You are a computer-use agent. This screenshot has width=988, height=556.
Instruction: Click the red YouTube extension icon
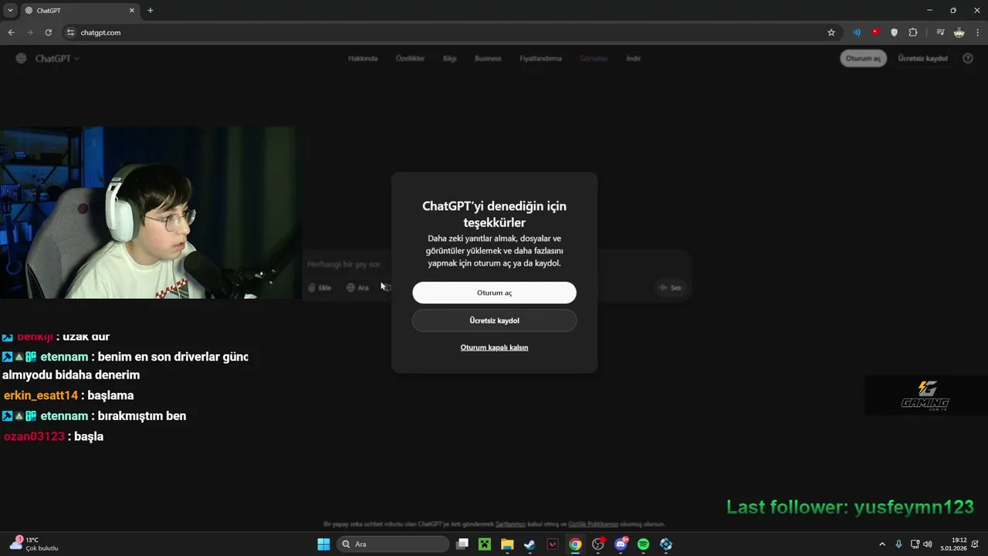click(x=875, y=32)
